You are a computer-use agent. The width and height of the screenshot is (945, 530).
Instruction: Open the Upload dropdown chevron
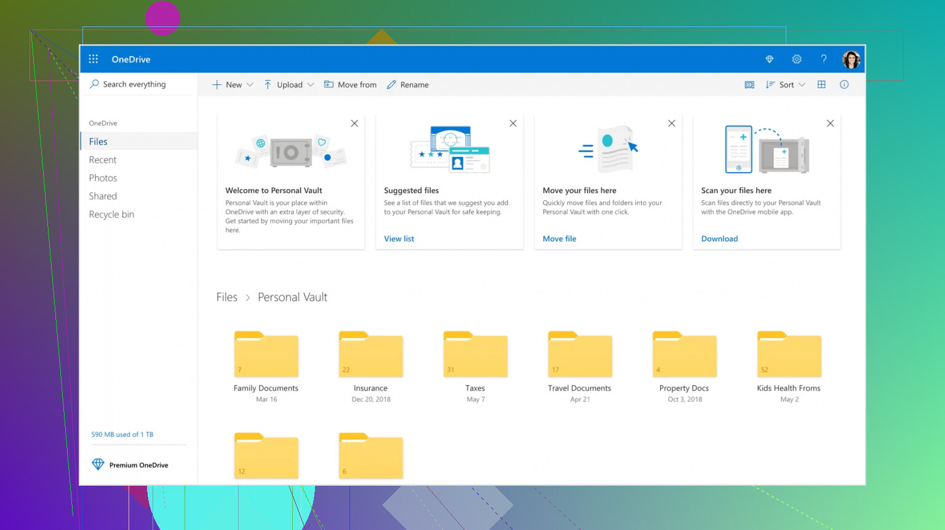click(x=311, y=84)
